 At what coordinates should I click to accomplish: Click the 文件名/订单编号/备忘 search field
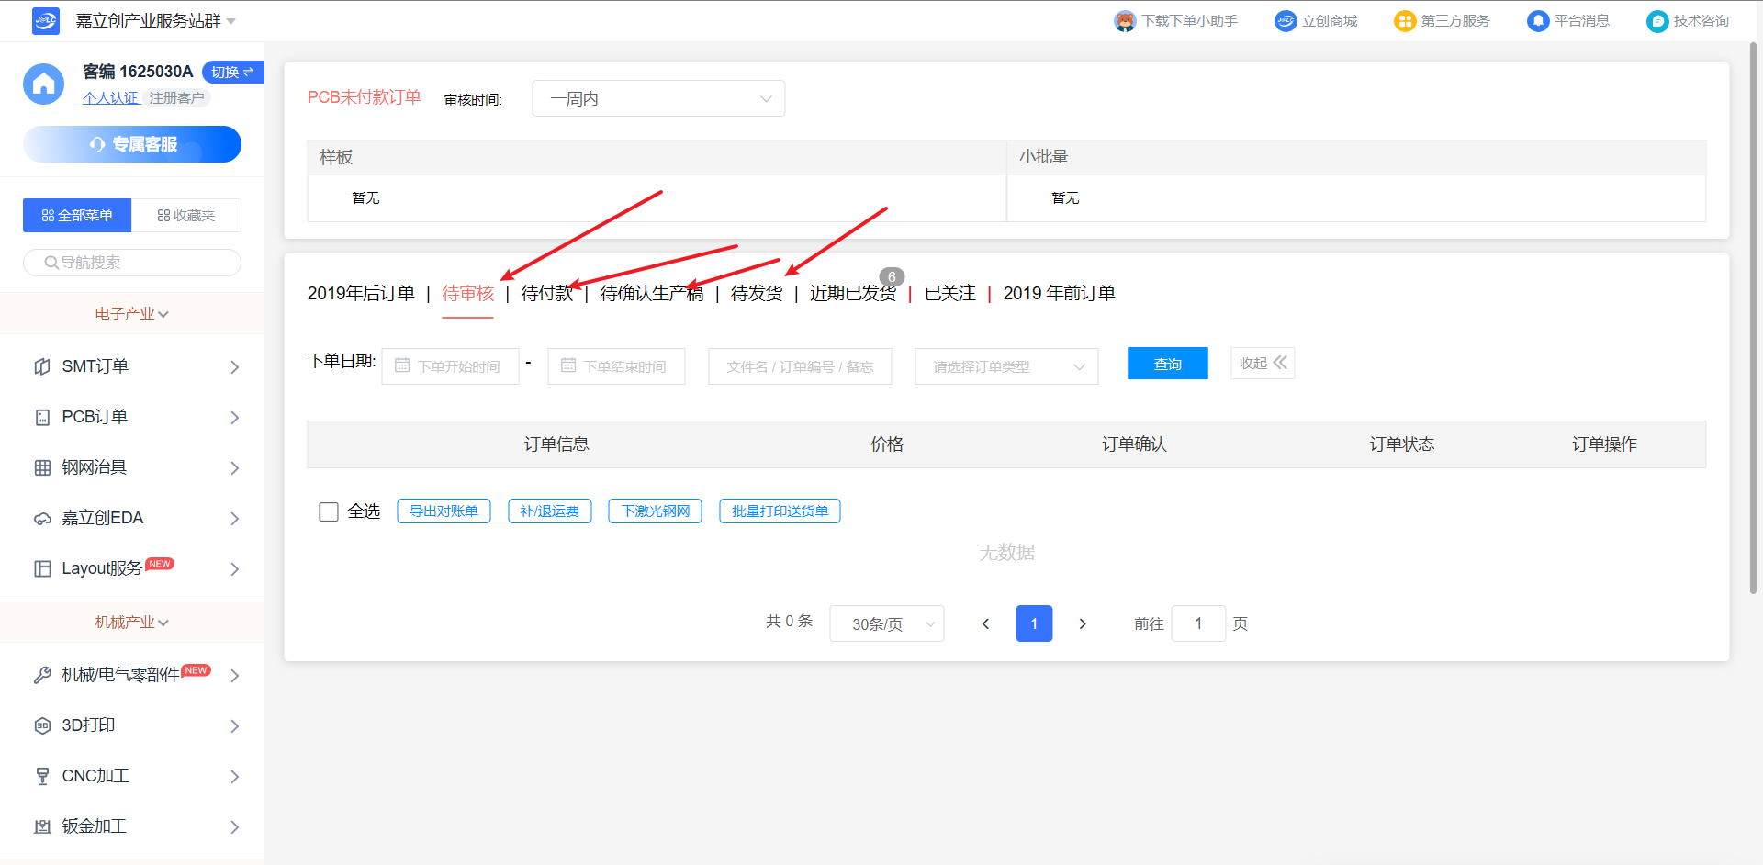click(800, 366)
